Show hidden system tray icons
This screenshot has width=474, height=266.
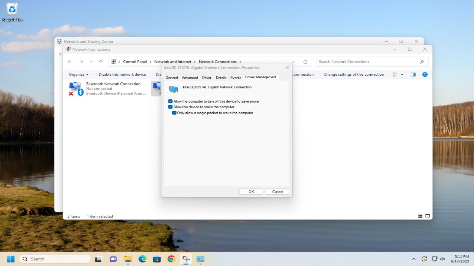point(414,259)
